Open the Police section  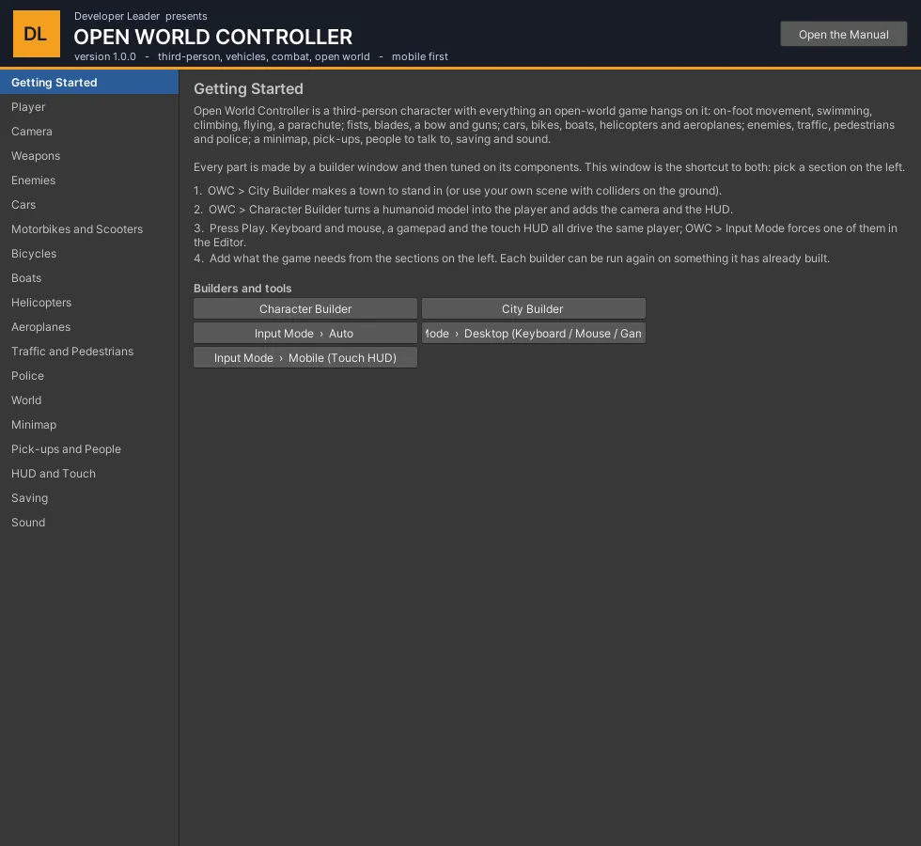(89, 376)
